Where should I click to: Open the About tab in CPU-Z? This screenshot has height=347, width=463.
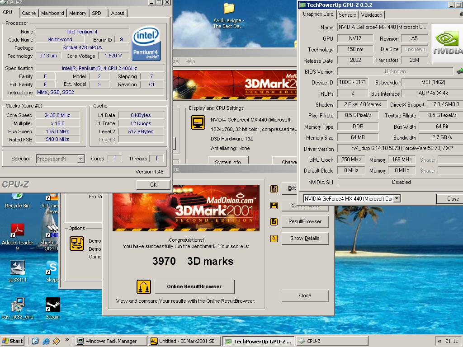(x=118, y=13)
